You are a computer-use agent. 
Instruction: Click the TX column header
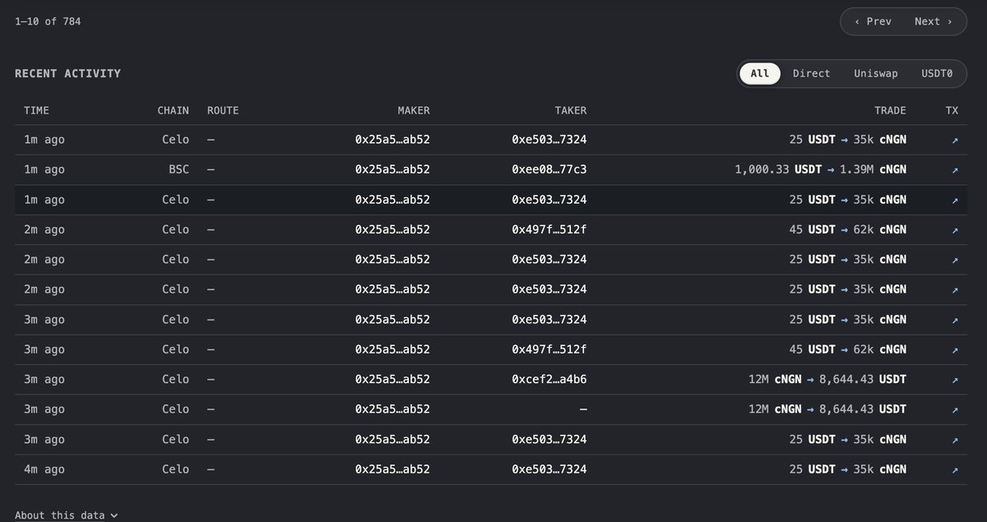952,110
